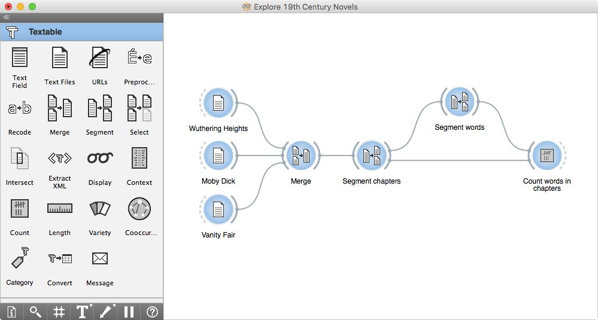Click the Count words in chapters node
The height and width of the screenshot is (320, 598).
coord(547,157)
